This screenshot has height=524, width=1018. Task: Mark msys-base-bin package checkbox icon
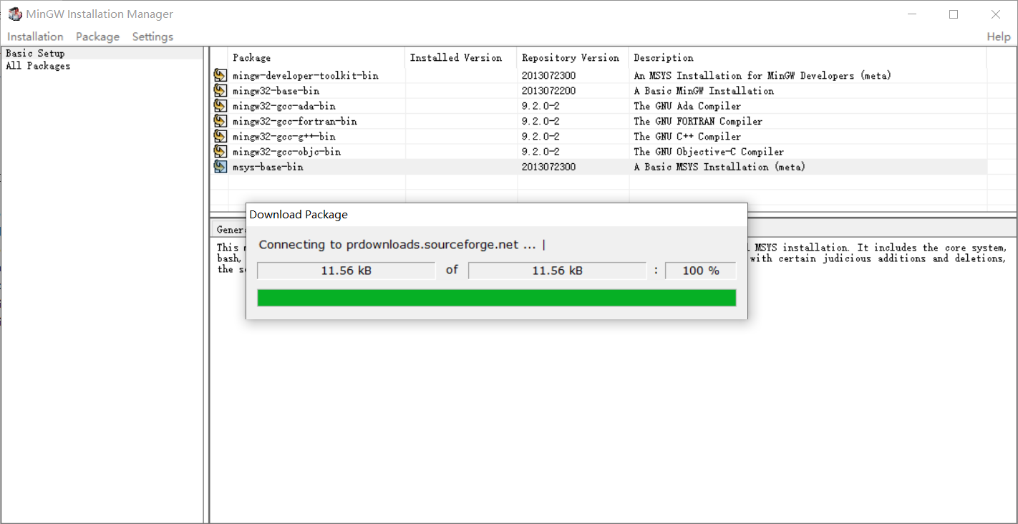click(x=220, y=167)
